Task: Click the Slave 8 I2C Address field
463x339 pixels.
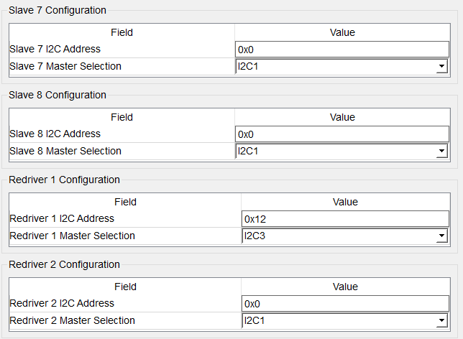Action: (x=341, y=134)
